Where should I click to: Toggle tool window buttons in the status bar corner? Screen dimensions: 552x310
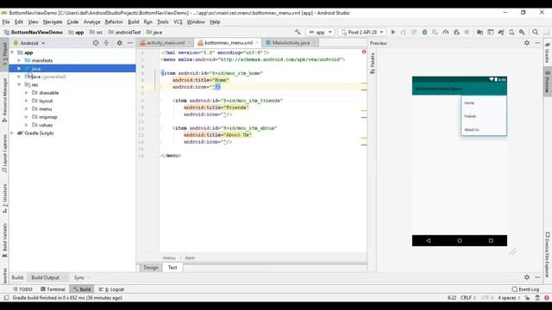tap(6, 298)
